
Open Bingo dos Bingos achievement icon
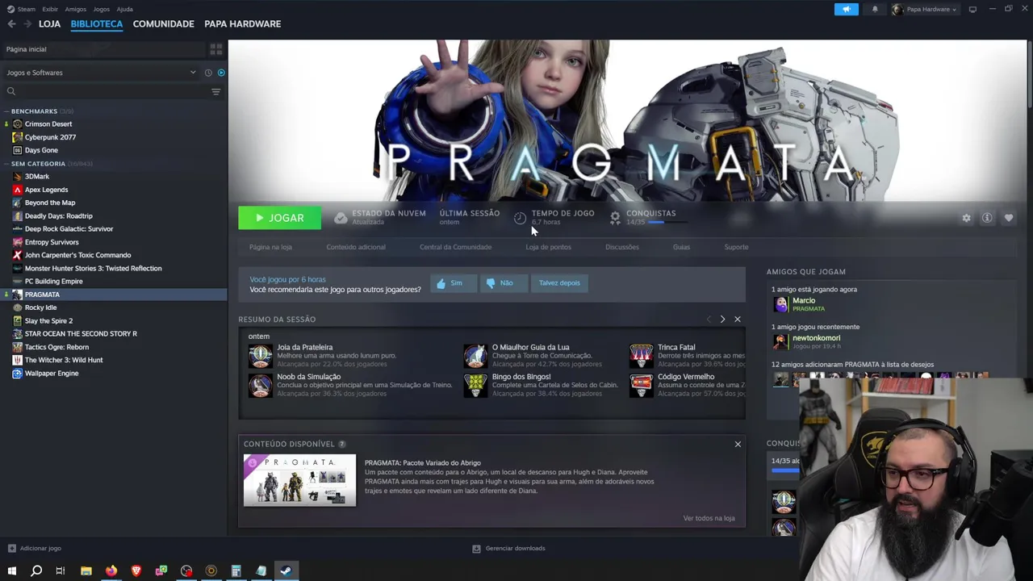475,385
